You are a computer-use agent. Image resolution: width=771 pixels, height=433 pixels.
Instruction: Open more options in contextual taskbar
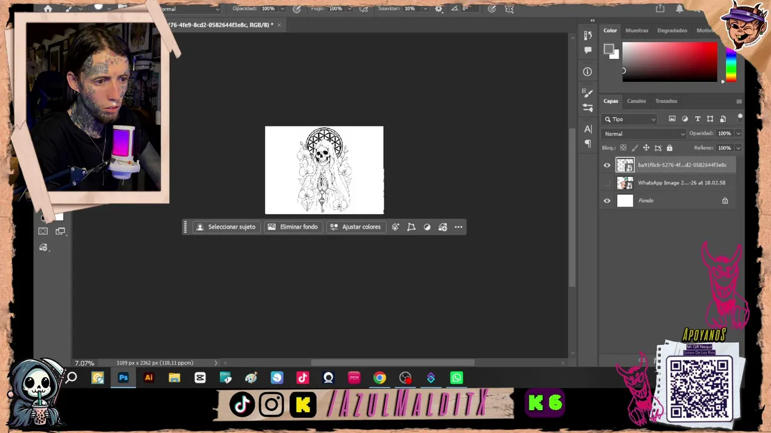tap(458, 227)
